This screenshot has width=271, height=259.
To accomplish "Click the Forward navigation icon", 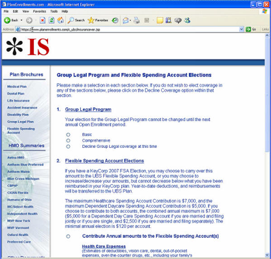I will (x=29, y=20).
